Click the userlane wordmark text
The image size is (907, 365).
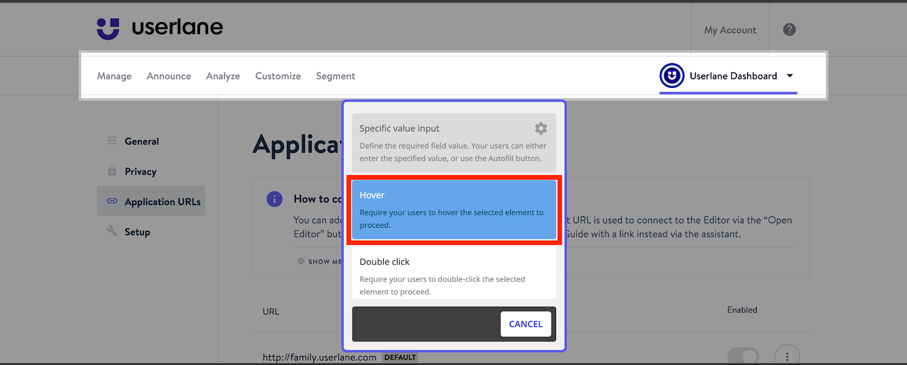[177, 27]
